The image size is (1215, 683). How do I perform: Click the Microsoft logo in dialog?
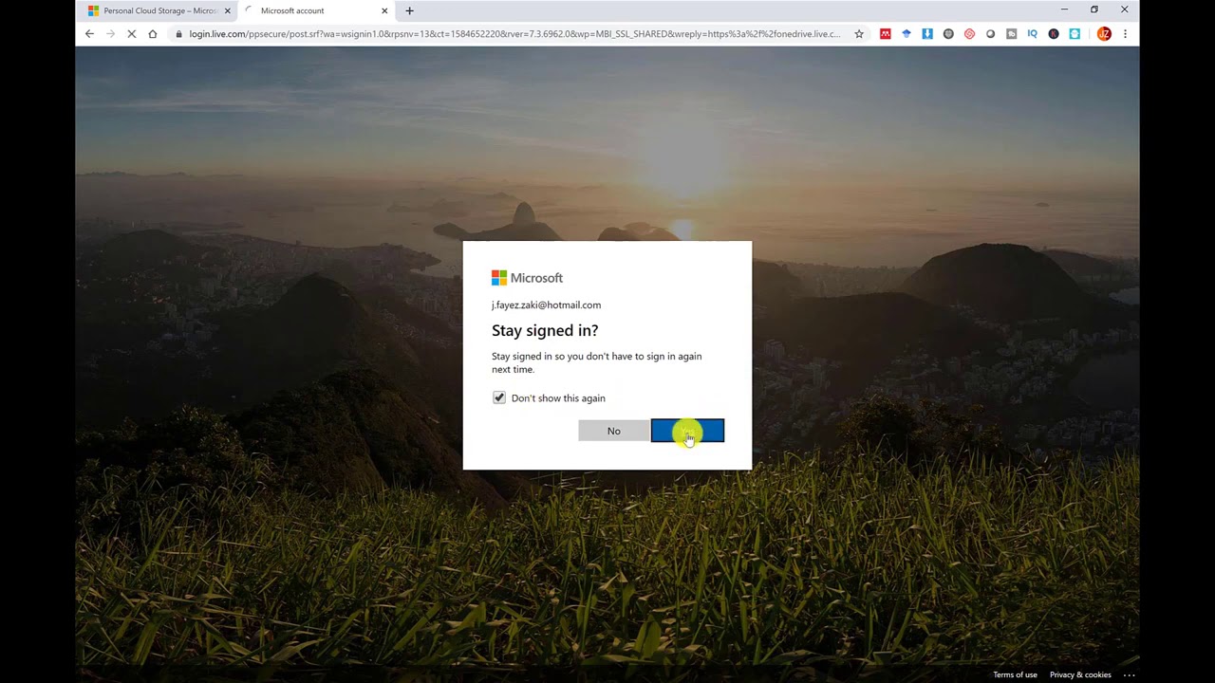(x=527, y=278)
